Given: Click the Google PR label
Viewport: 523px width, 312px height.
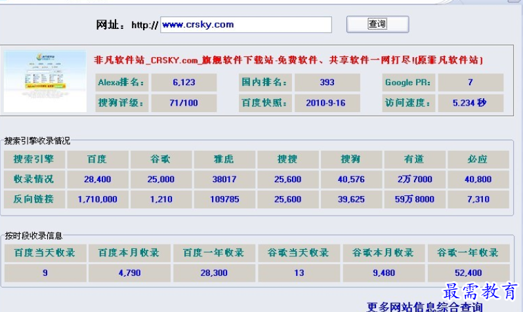Looking at the screenshot, I should (408, 83).
